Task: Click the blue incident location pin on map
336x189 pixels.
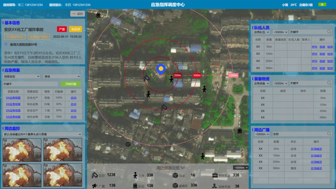Action: pos(160,68)
